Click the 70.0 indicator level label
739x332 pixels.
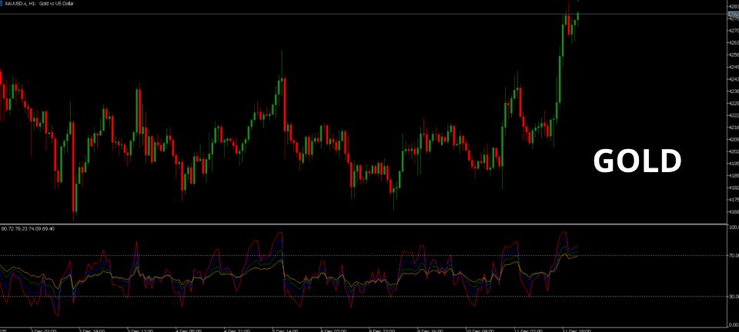click(x=734, y=256)
